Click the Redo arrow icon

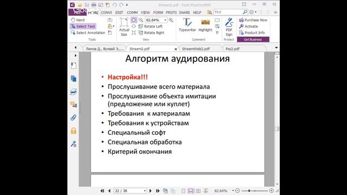121,5
